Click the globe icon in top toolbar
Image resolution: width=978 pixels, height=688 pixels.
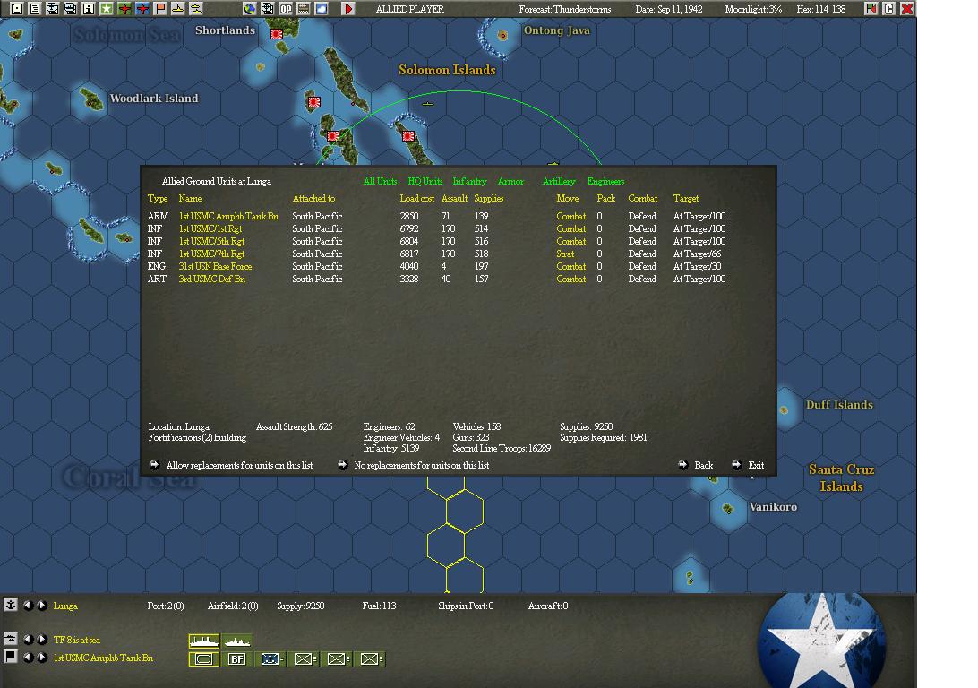pyautogui.click(x=250, y=9)
